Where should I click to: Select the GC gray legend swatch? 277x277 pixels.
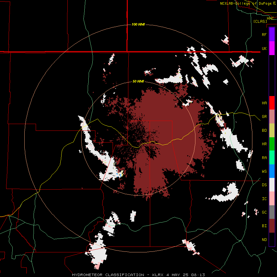272,212
